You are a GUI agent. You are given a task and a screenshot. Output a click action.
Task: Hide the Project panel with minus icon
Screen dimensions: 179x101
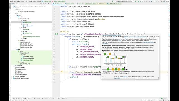pos(51,4)
